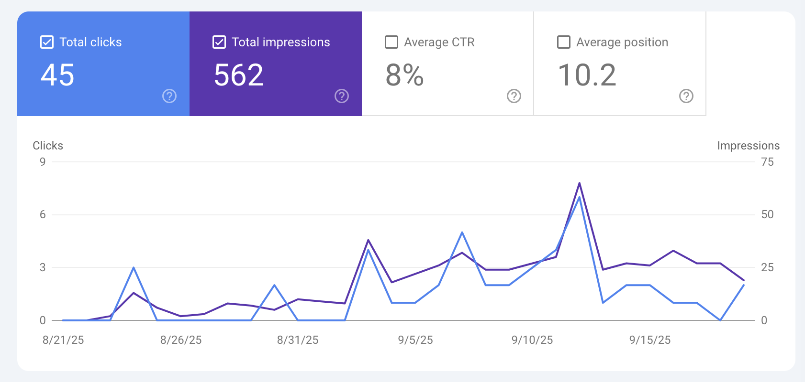Click the blue clicks line's first peak at 3
This screenshot has width=805, height=382.
[134, 268]
